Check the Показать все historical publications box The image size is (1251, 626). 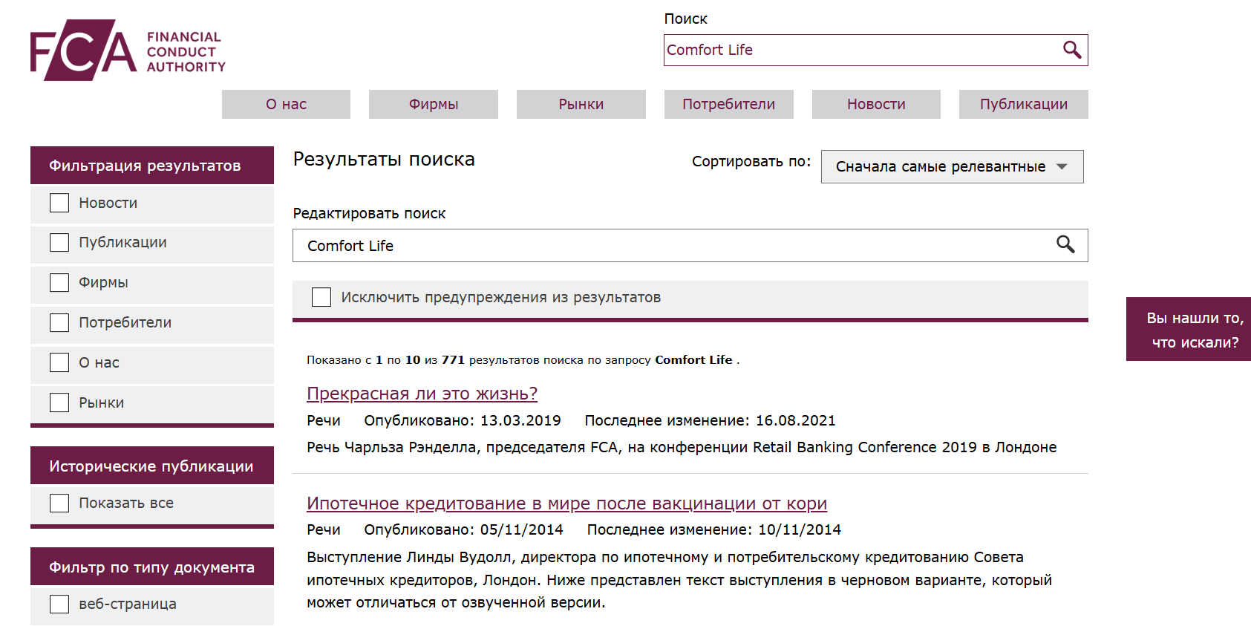click(x=59, y=503)
